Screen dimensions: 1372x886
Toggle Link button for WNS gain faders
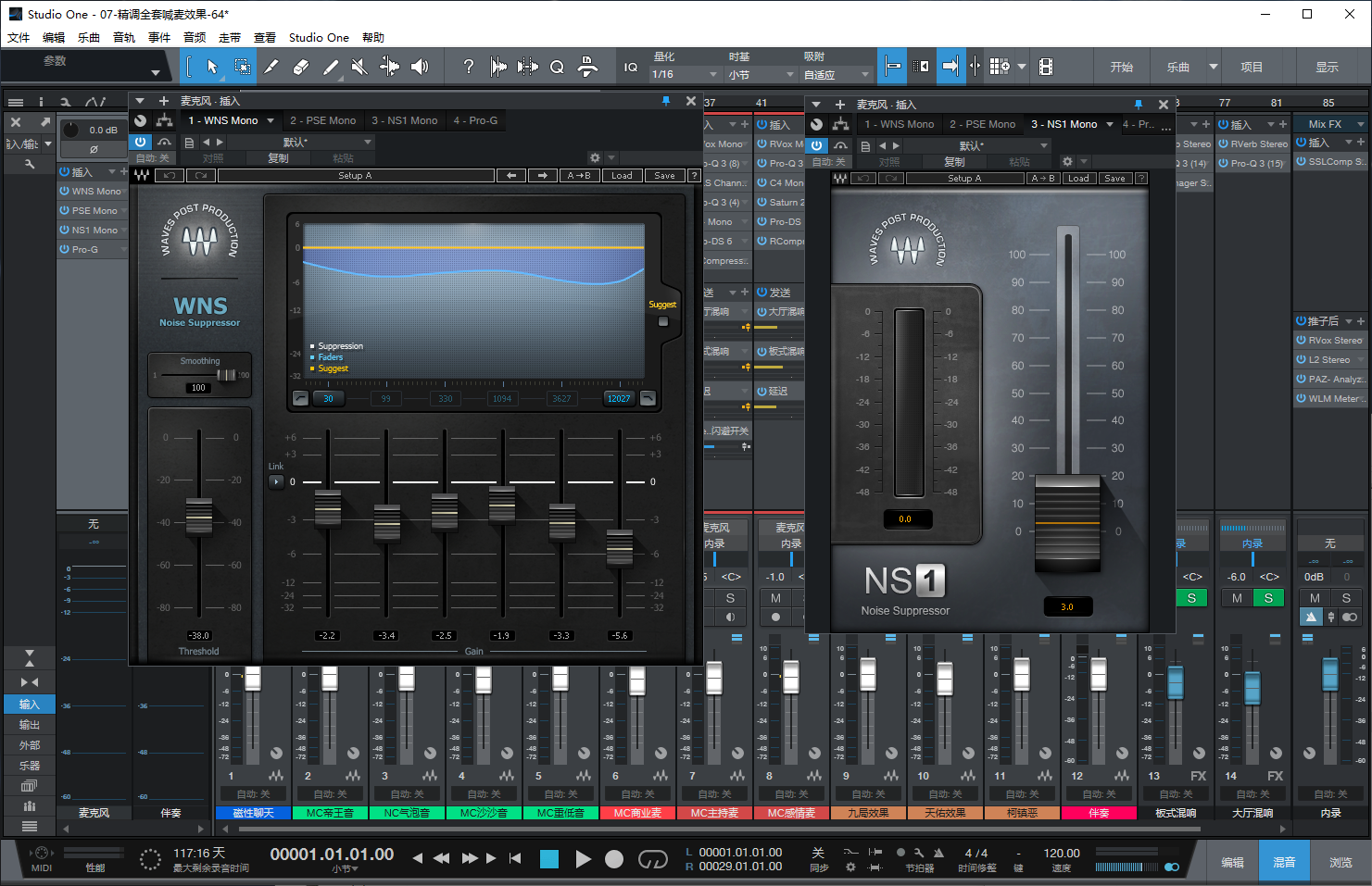coord(276,481)
